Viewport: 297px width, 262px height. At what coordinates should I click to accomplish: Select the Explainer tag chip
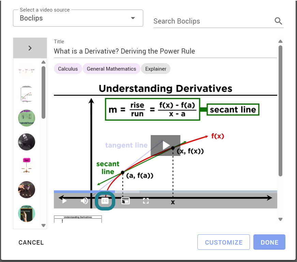click(x=156, y=69)
